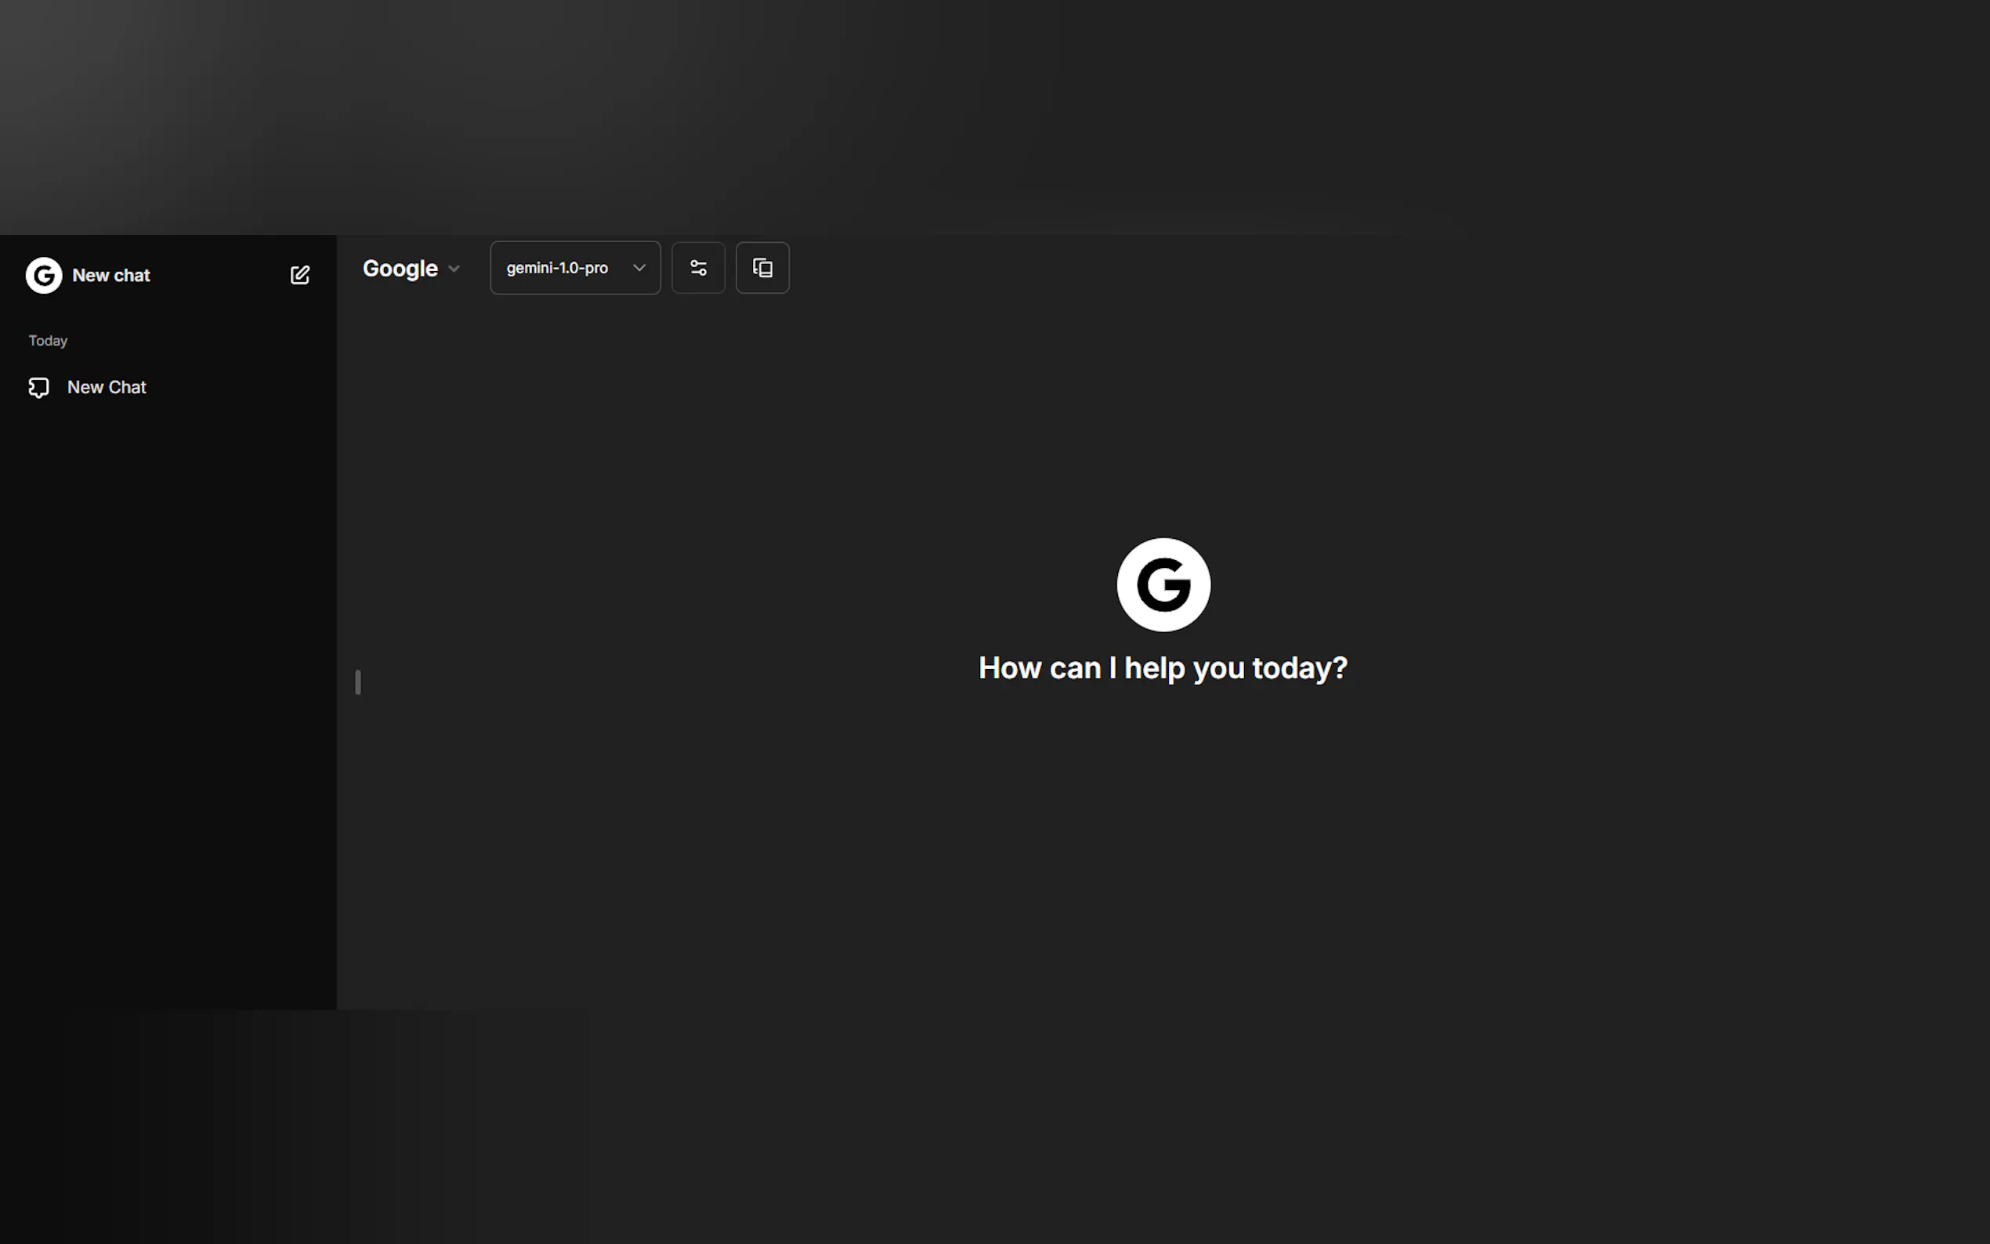The image size is (1990, 1244).
Task: Click the Today section label
Action: click(x=48, y=341)
